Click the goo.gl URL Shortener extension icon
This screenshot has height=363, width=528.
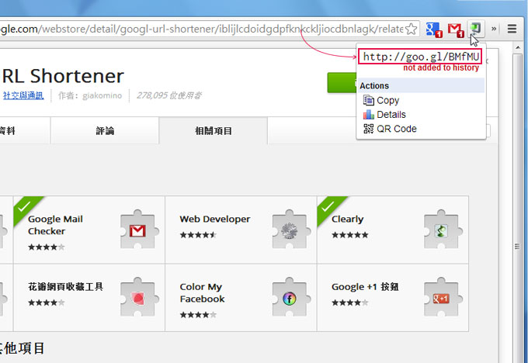point(476,29)
